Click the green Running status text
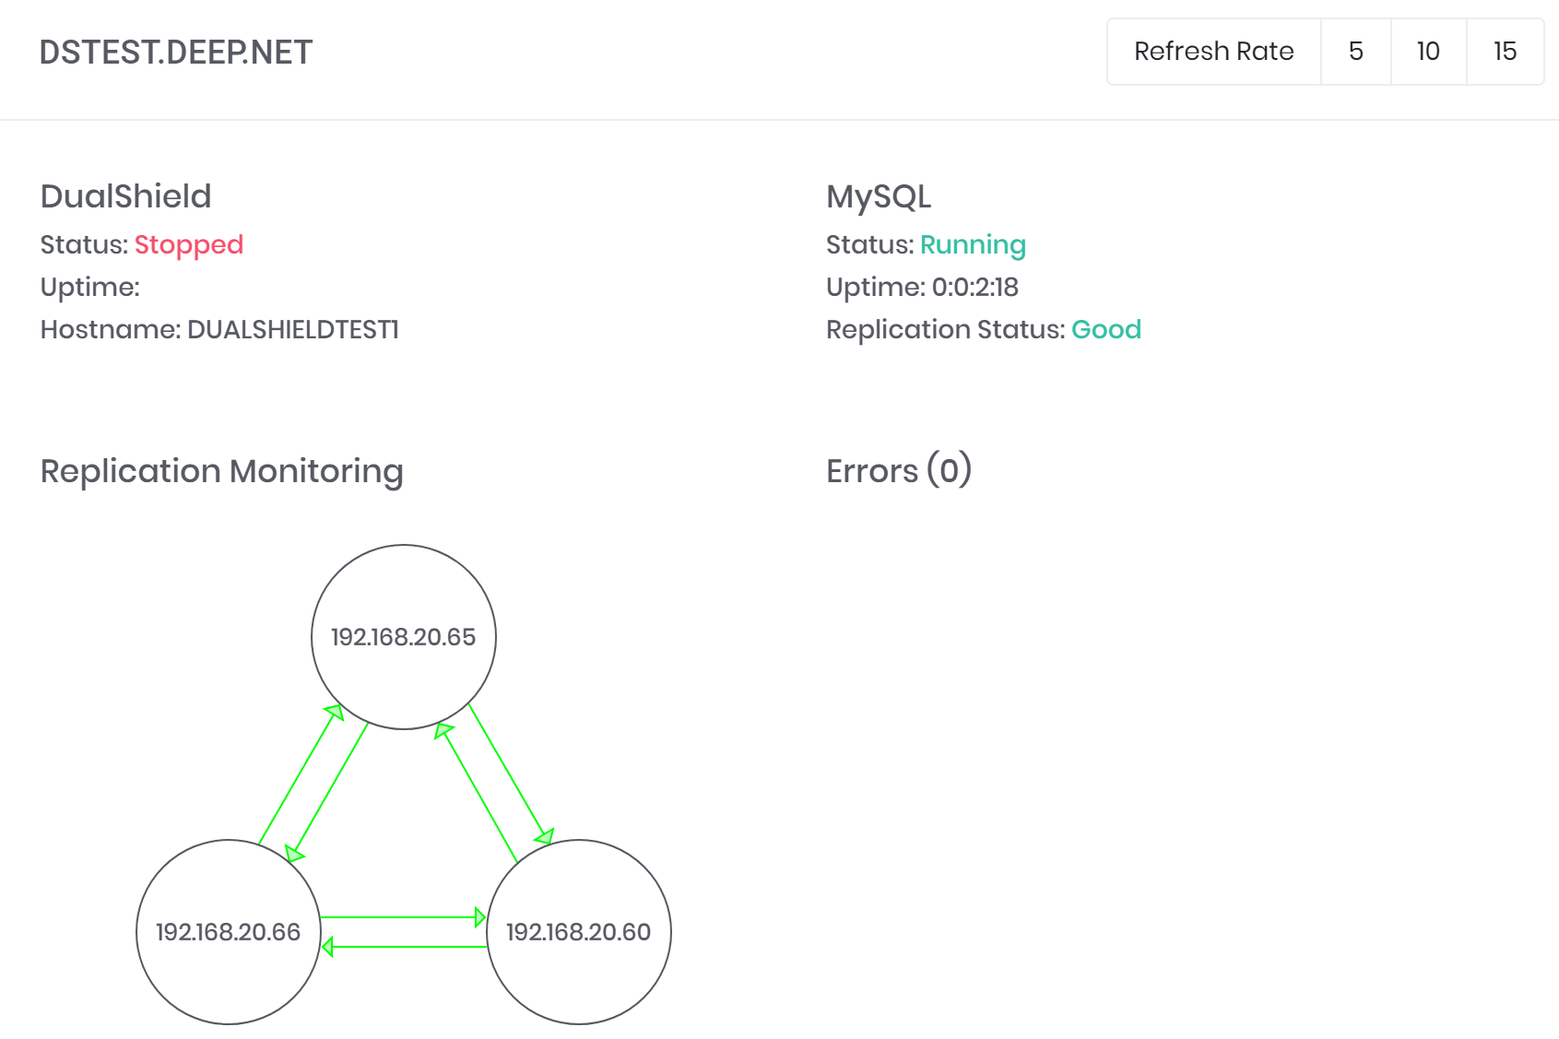 (x=973, y=244)
